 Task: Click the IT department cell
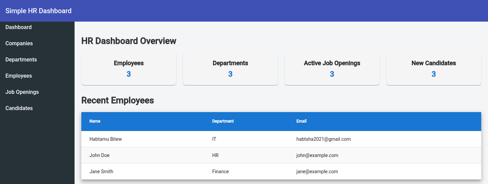coord(214,139)
